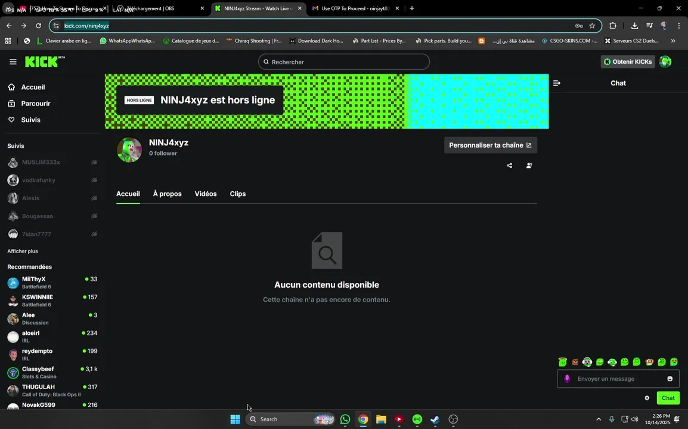Collapse the chat panel
This screenshot has width=688, height=429.
(x=556, y=83)
